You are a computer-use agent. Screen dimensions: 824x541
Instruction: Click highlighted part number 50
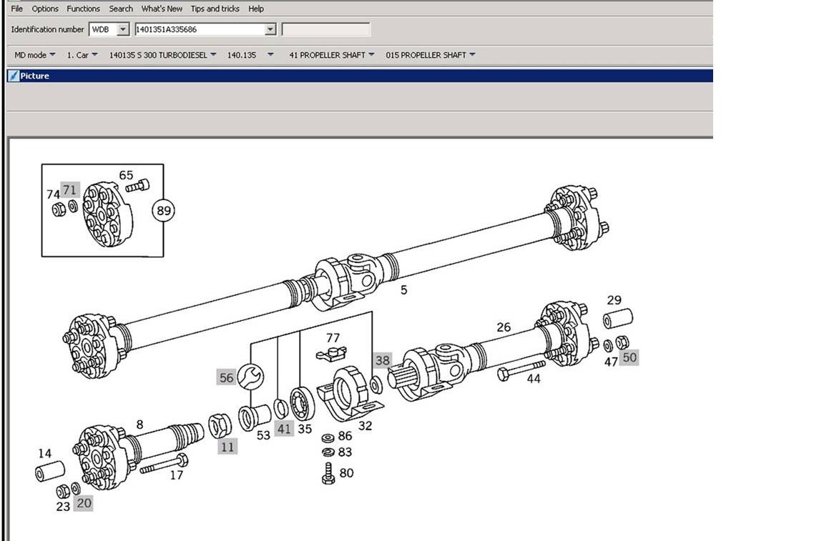629,358
